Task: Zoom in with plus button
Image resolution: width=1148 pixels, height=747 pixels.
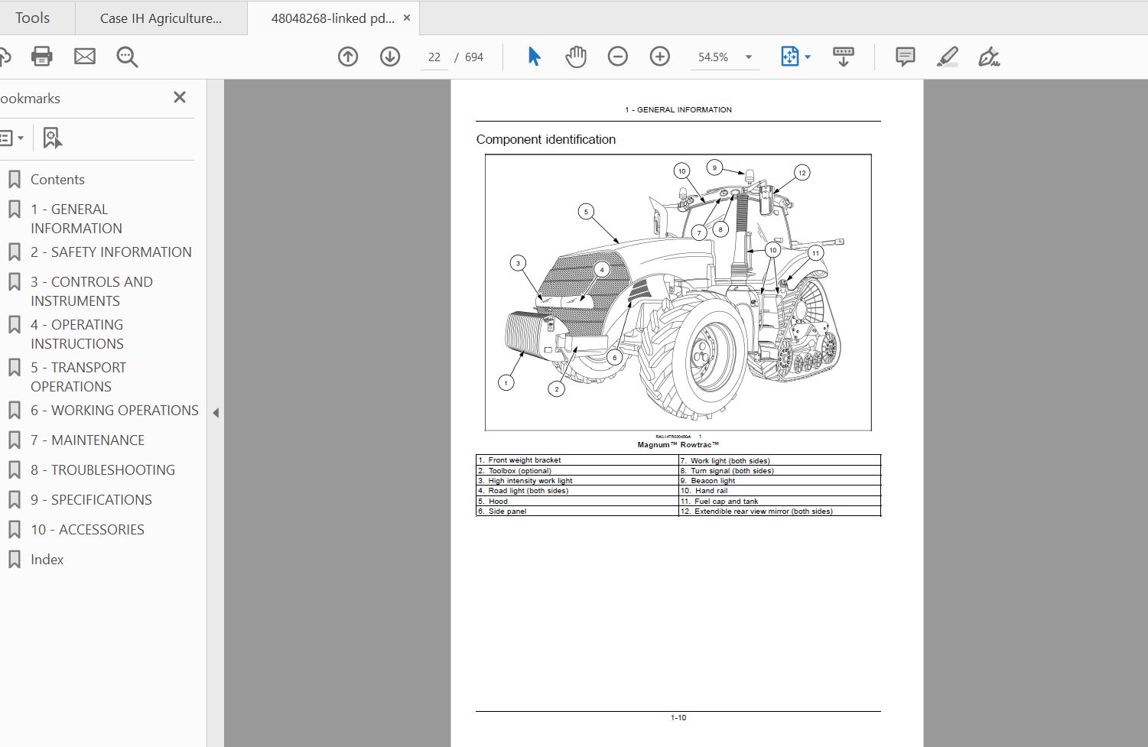Action: click(x=659, y=57)
